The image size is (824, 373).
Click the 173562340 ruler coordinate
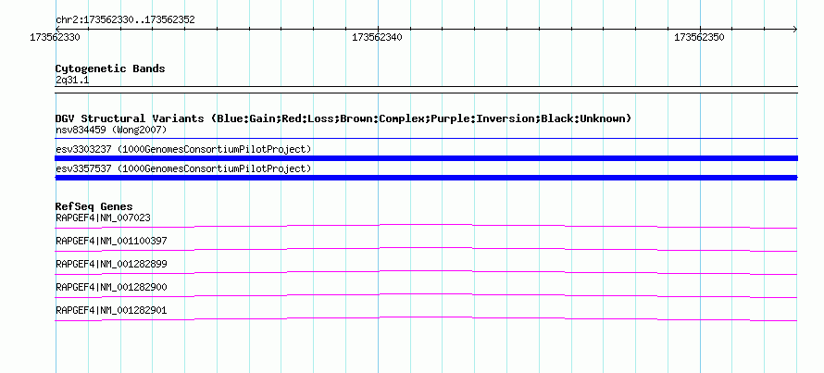click(378, 37)
